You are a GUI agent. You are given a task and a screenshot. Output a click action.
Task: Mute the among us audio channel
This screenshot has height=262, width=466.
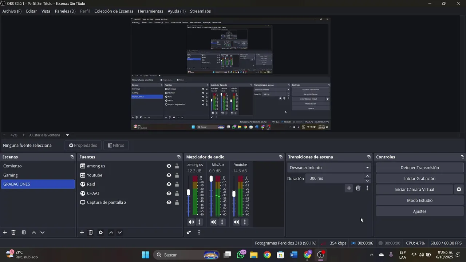point(191,222)
